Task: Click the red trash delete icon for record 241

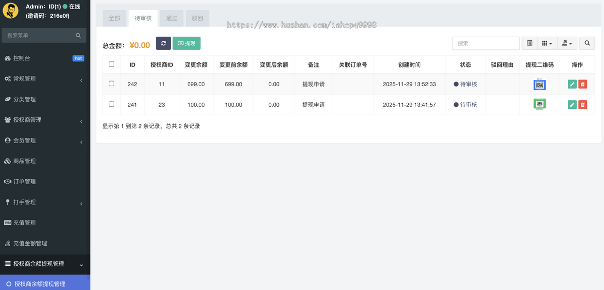Action: click(x=583, y=104)
